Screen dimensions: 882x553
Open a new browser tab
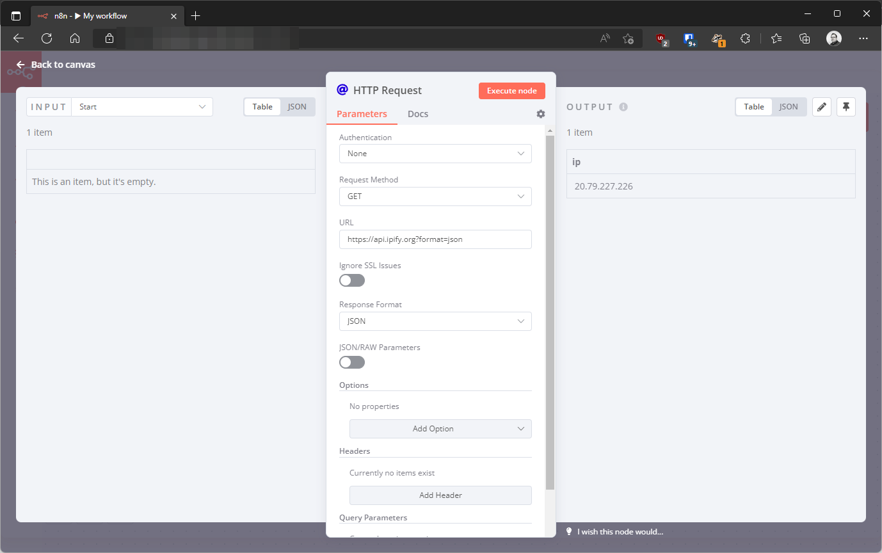pyautogui.click(x=196, y=16)
